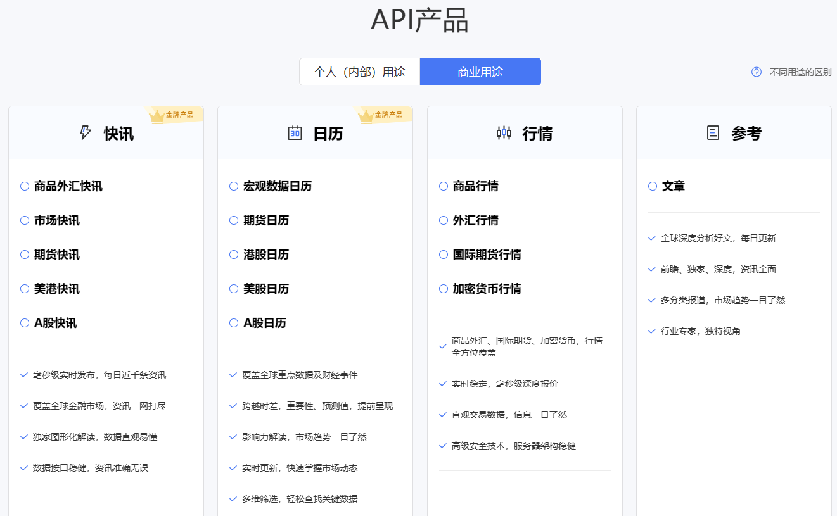Click the document icon beside 参考

713,133
